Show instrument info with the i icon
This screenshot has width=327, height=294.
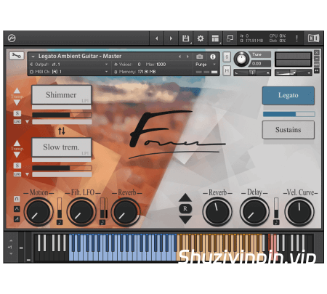(213, 57)
